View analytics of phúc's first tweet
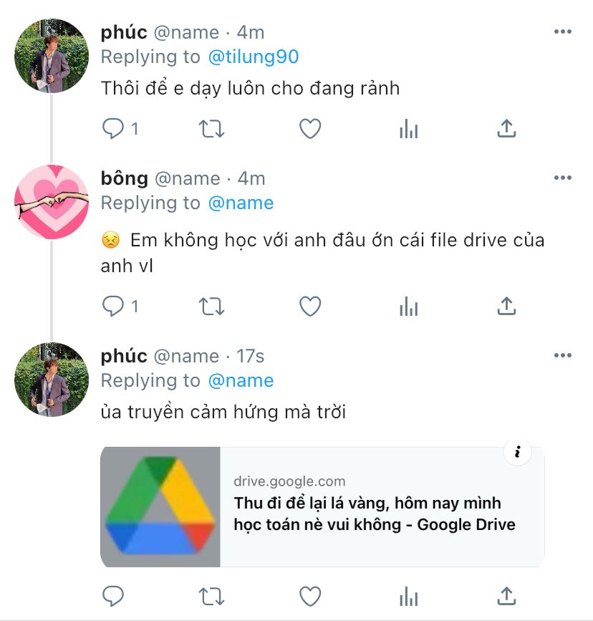 click(x=408, y=129)
